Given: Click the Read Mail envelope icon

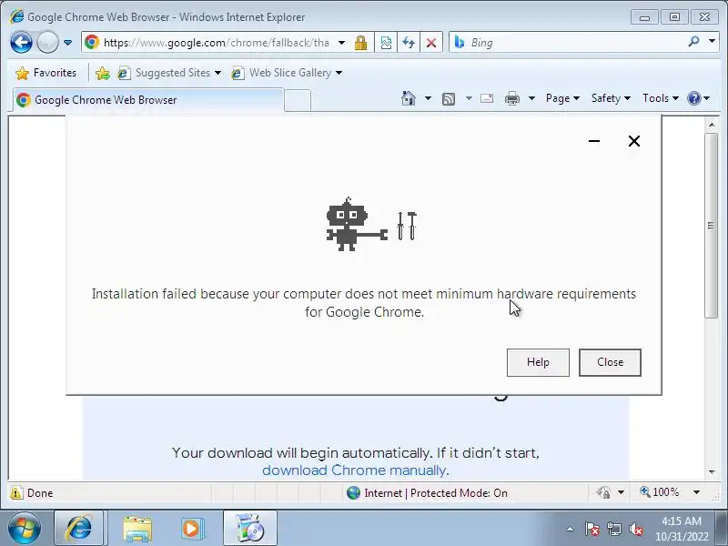Looking at the screenshot, I should 487,98.
